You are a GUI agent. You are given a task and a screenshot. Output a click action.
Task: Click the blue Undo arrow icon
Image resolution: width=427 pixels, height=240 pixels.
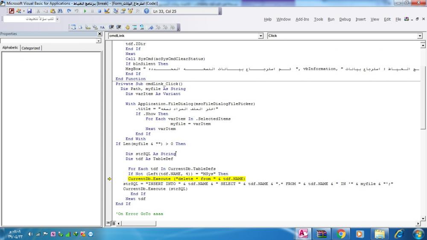(69, 11)
